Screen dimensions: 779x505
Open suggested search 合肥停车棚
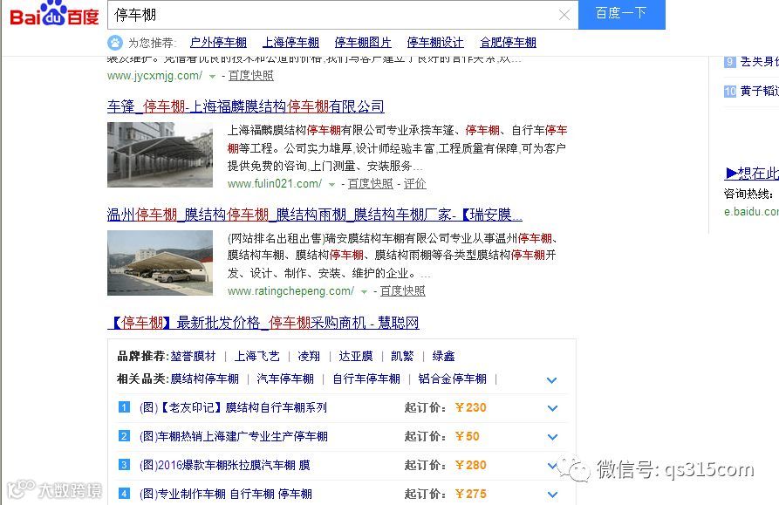pyautogui.click(x=508, y=43)
